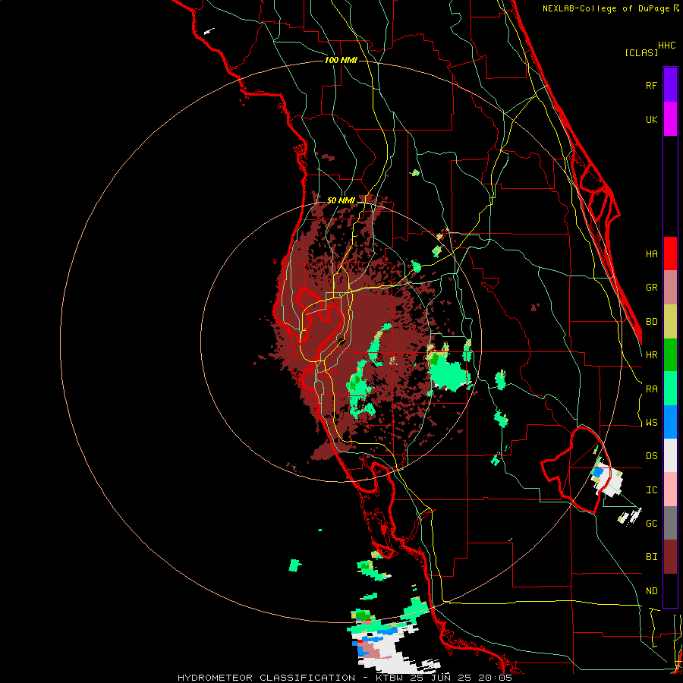Select the yellow BD legend swatch
The width and height of the screenshot is (683, 683).
(x=670, y=322)
